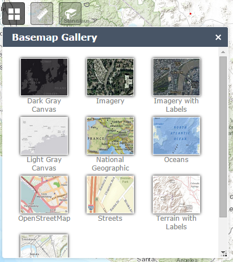Close the Basemap Gallery panel
This screenshot has width=233, height=262.
click(x=218, y=37)
